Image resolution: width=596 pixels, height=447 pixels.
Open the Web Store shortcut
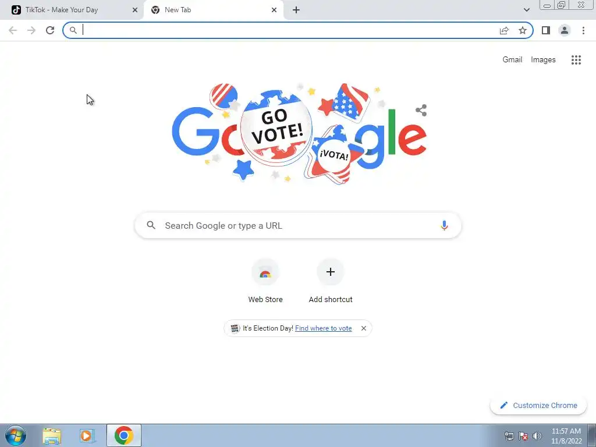coord(265,281)
